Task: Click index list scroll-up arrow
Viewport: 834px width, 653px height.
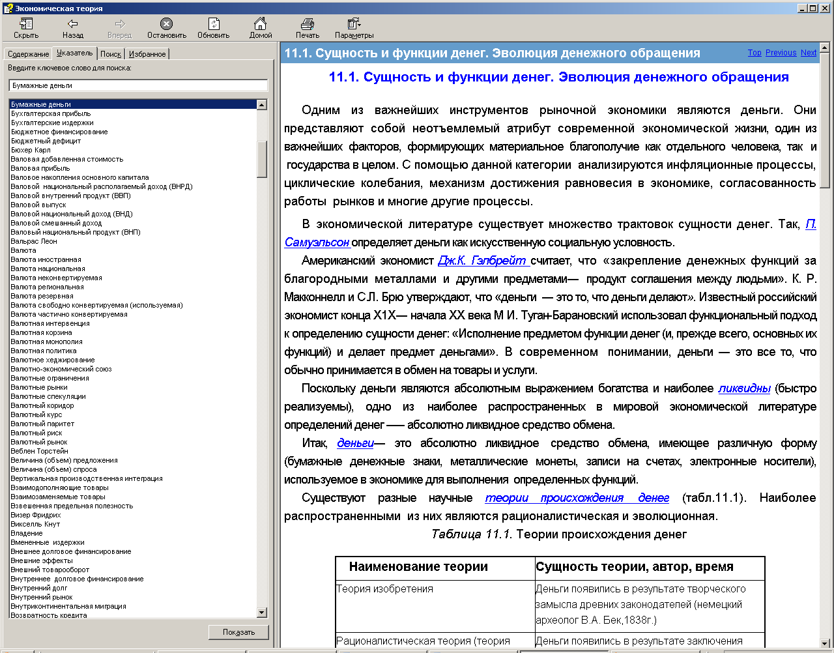Action: tap(262, 104)
